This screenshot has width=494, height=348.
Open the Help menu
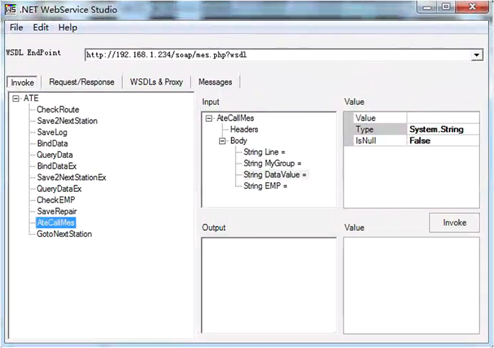click(x=68, y=27)
